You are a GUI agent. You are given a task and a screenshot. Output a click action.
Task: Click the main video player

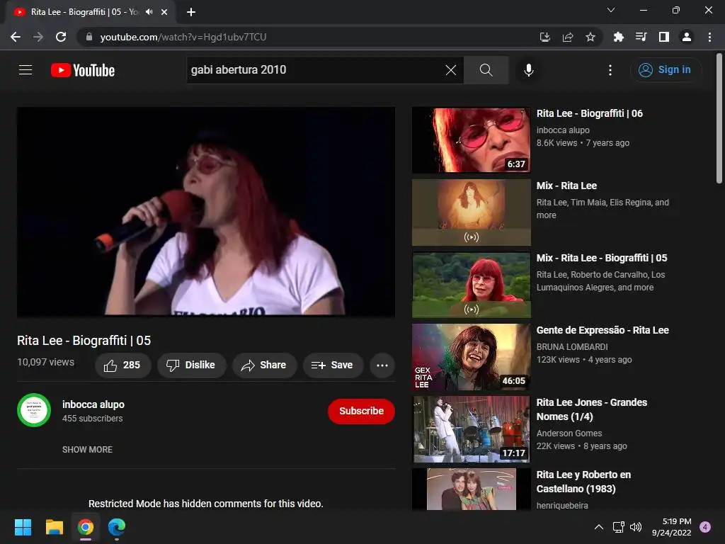(x=206, y=212)
